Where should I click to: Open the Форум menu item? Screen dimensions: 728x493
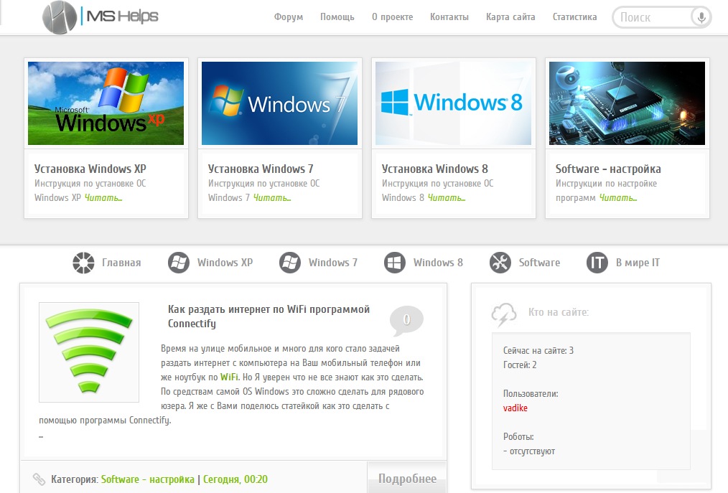point(289,17)
